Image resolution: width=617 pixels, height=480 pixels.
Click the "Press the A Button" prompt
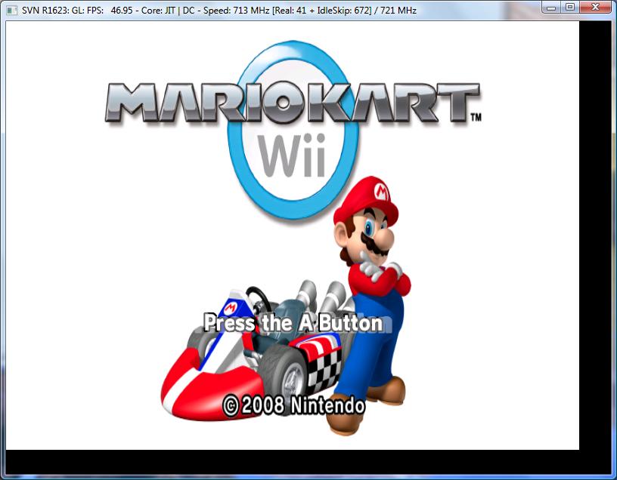293,323
